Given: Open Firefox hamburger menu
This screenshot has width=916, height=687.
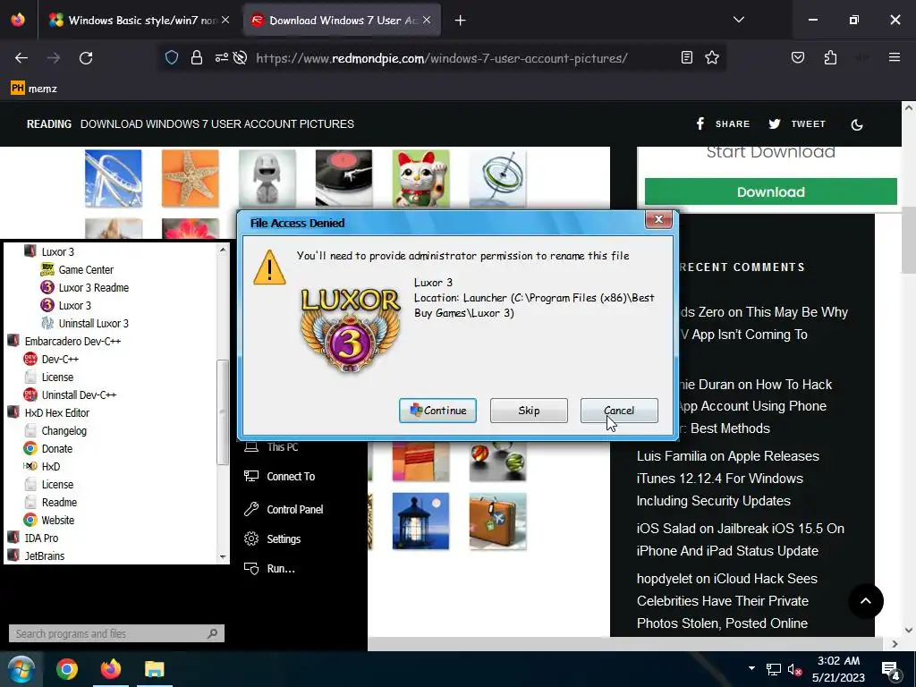Looking at the screenshot, I should pos(895,57).
